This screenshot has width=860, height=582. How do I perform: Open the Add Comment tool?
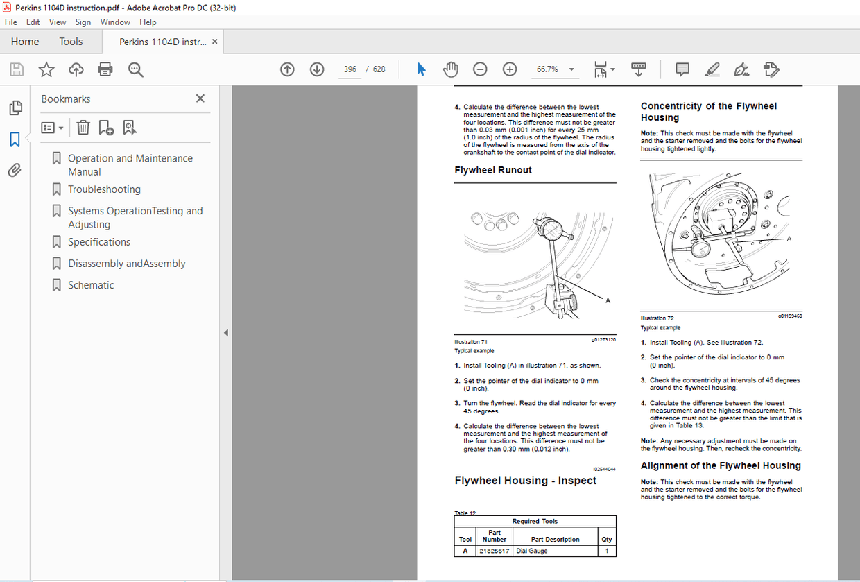click(682, 69)
